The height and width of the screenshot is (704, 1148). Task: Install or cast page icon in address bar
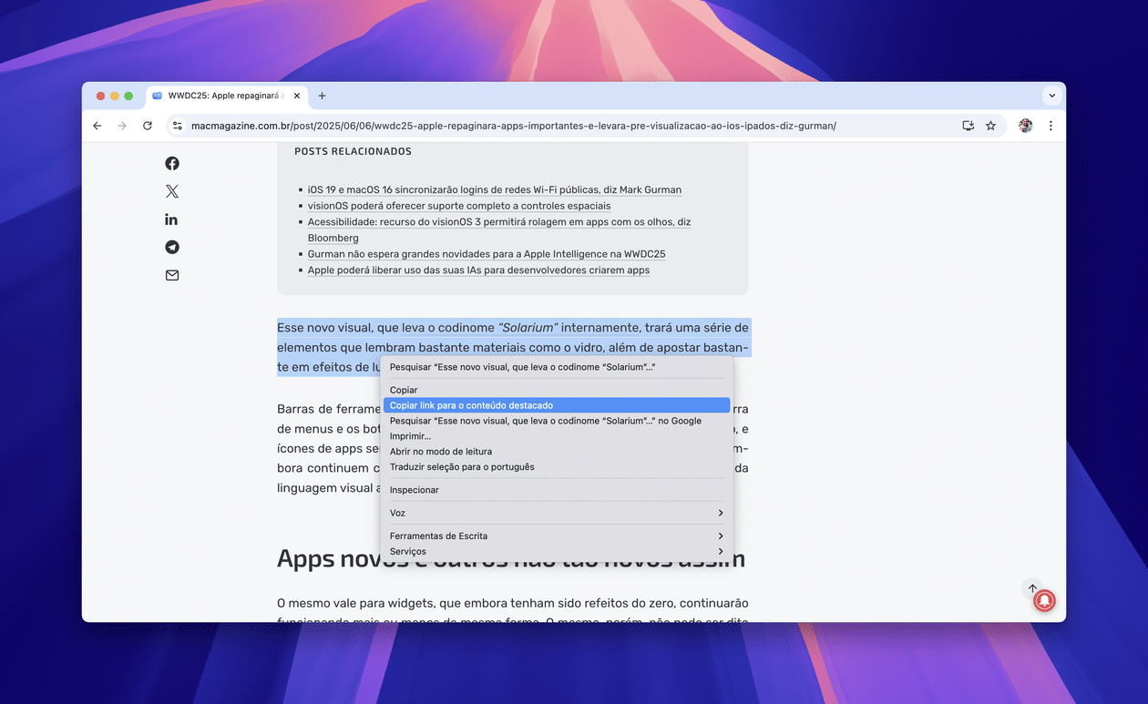click(969, 126)
